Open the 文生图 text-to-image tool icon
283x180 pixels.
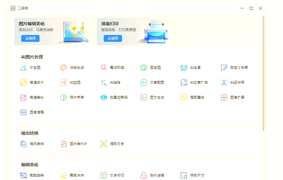pos(23,68)
